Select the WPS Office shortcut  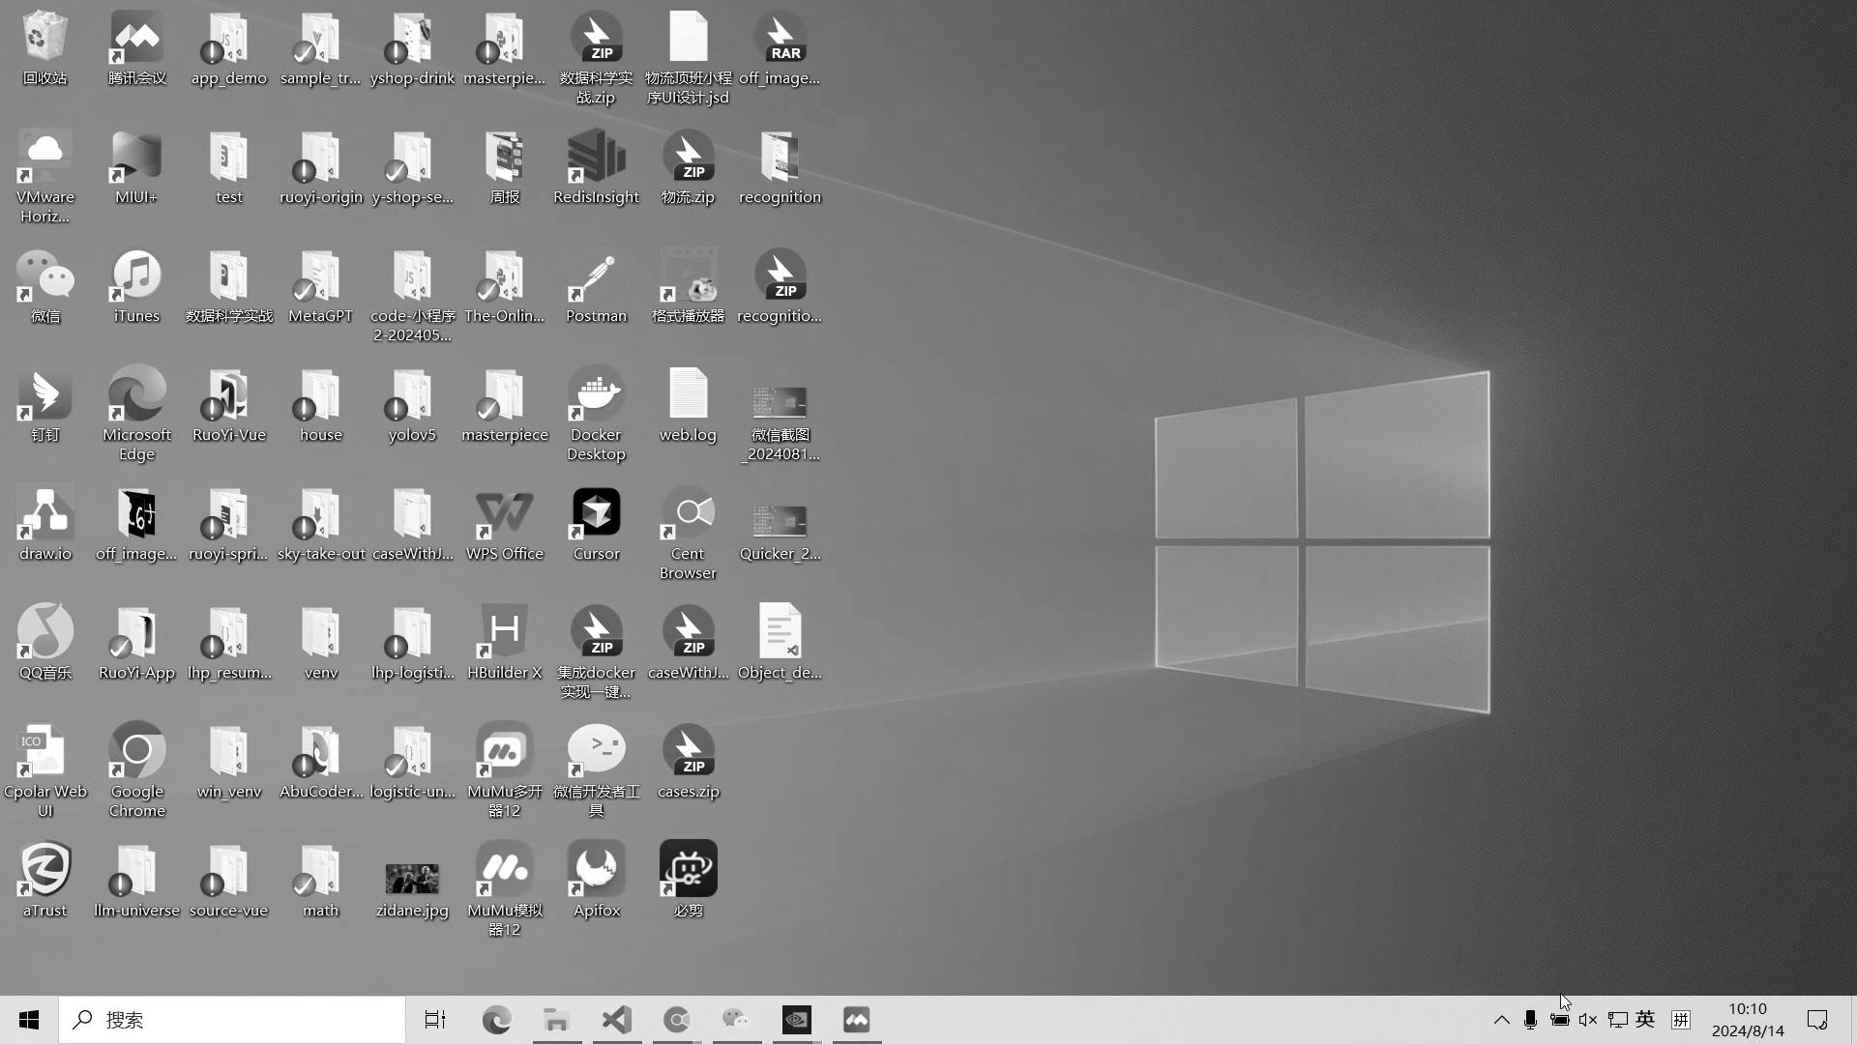504,524
